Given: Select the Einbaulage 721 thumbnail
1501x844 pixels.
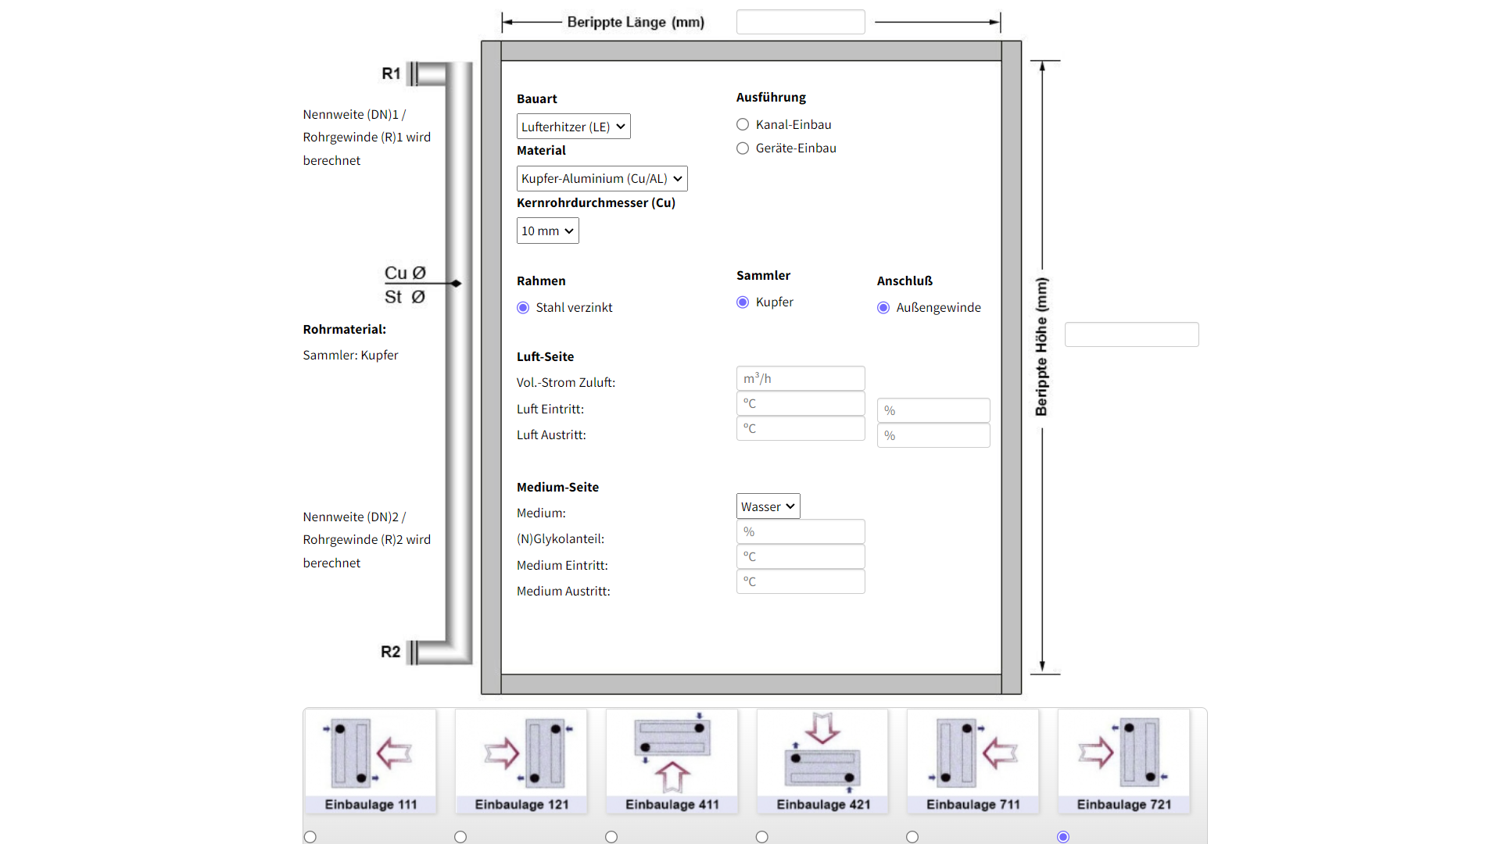Looking at the screenshot, I should pyautogui.click(x=1124, y=761).
